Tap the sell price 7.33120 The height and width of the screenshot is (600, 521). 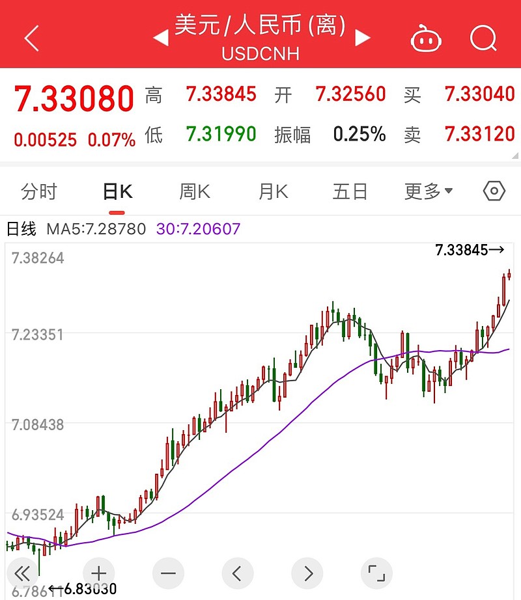click(480, 134)
